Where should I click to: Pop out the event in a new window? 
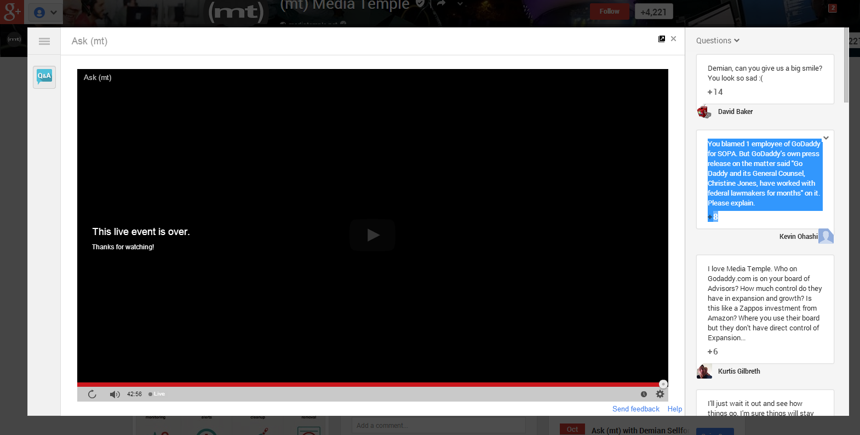[662, 39]
